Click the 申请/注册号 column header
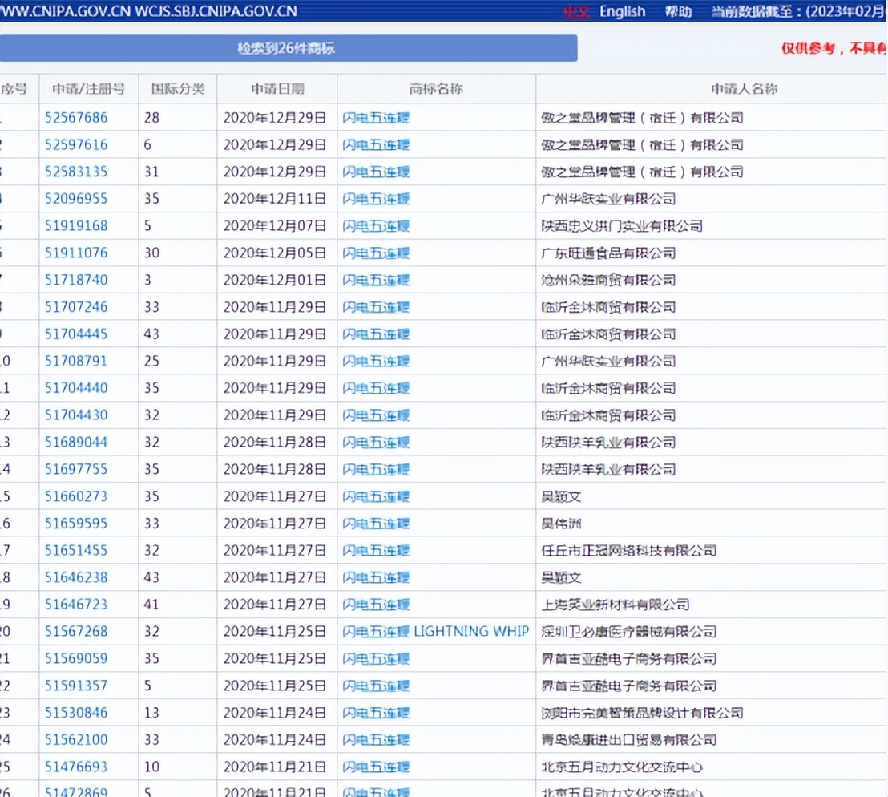The image size is (888, 797). coord(89,89)
